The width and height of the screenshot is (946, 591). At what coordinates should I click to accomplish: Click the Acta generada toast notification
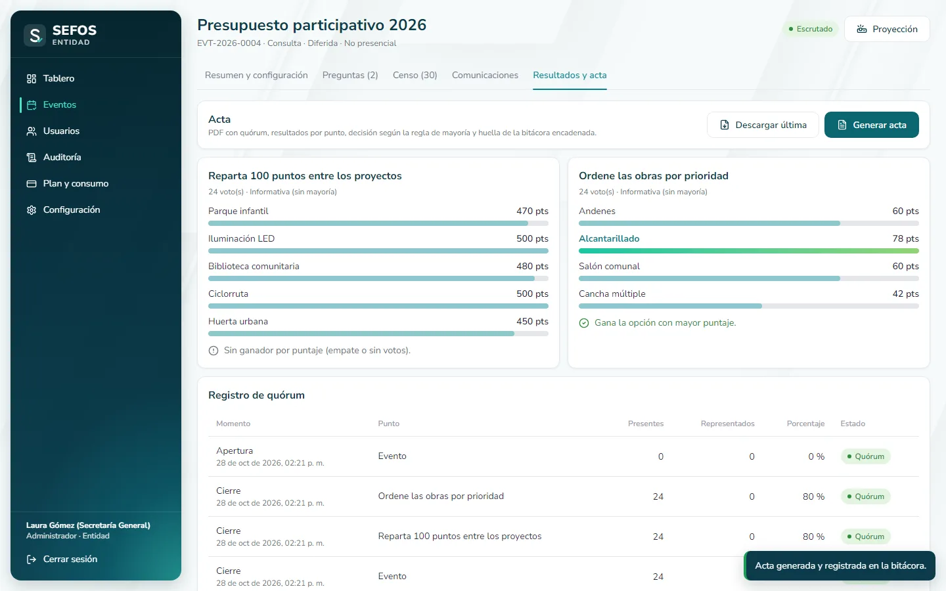click(x=840, y=565)
